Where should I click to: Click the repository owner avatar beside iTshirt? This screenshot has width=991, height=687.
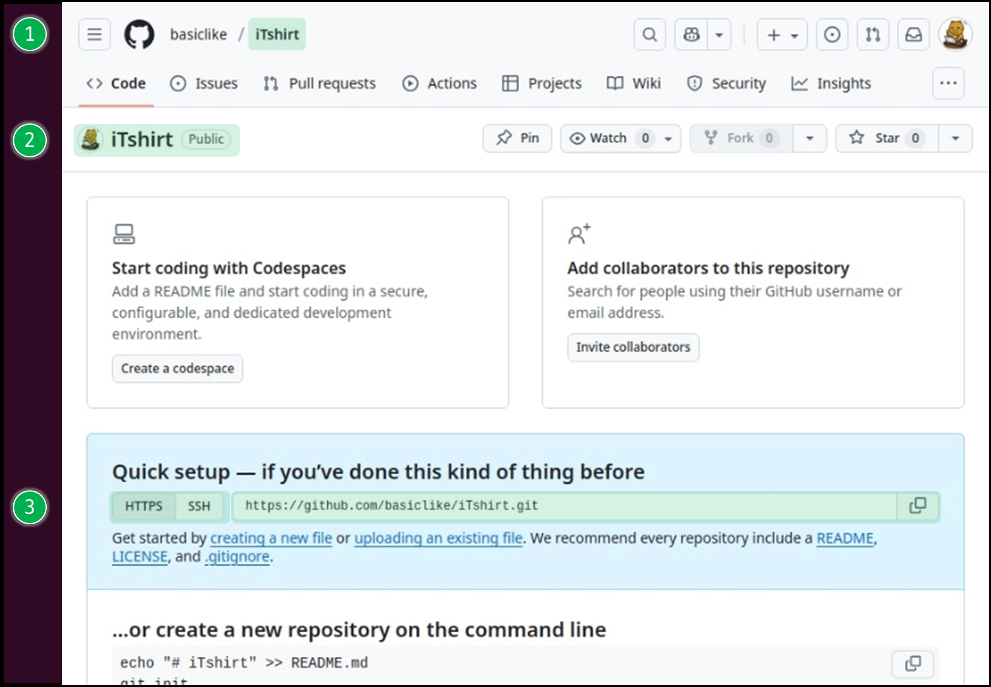click(91, 140)
